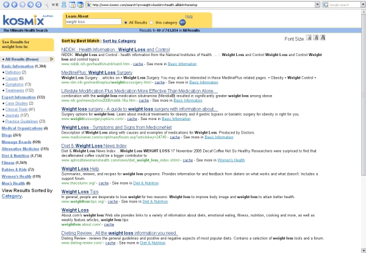Select the All Results radio button
Screen dimensions: 366x253
124,22
